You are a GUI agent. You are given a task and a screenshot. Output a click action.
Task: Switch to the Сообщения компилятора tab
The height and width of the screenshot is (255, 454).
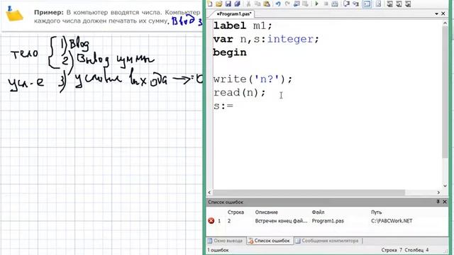pyautogui.click(x=327, y=241)
